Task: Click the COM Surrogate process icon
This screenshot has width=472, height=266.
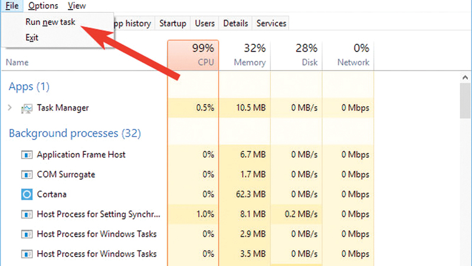Action: 27,175
